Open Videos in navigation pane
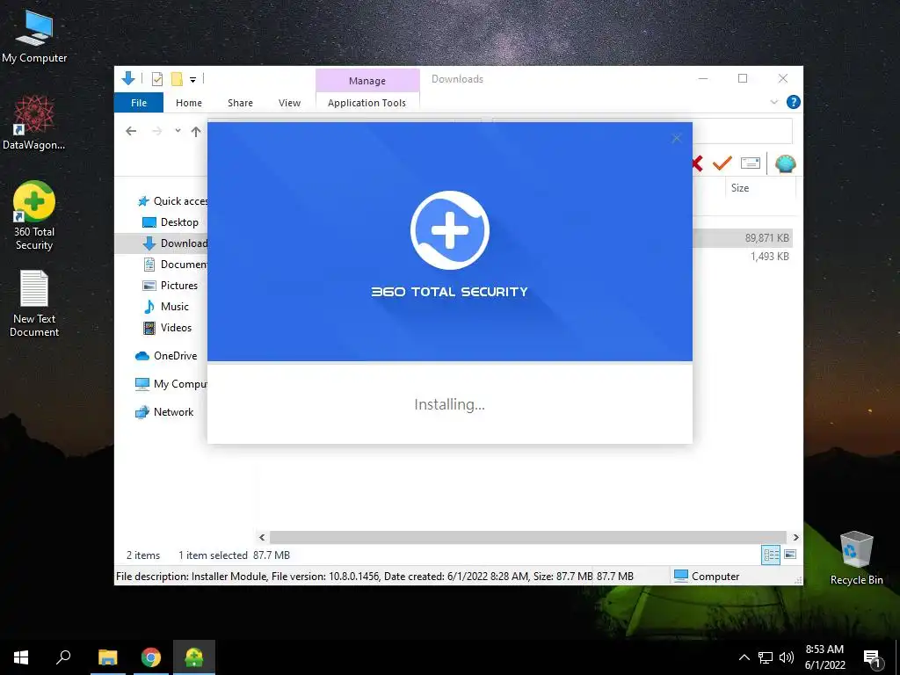Screen dimensions: 900x675 point(167,328)
